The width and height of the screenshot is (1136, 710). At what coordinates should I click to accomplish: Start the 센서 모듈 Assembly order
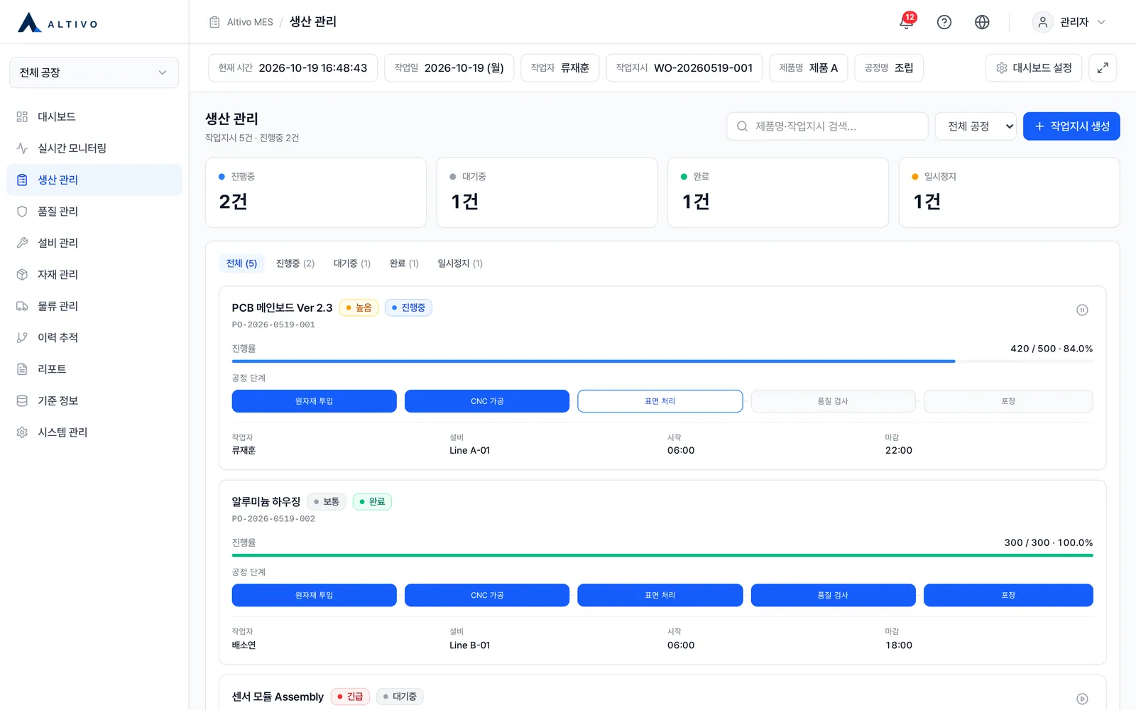[x=1082, y=699]
